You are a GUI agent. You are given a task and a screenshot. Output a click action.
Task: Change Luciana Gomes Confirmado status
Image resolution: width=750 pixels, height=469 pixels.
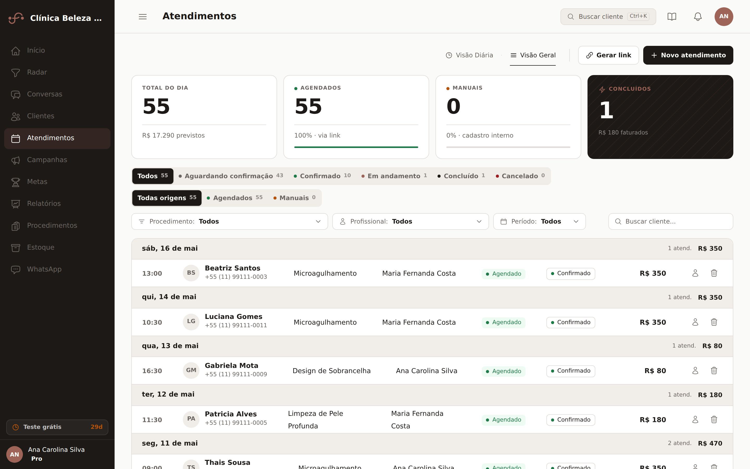(571, 322)
